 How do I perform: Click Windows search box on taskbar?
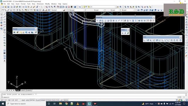tap(26, 104)
